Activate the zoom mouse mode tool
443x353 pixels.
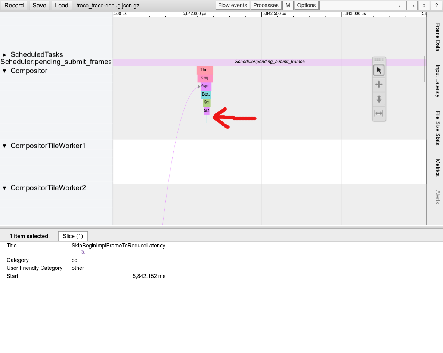[x=379, y=99]
